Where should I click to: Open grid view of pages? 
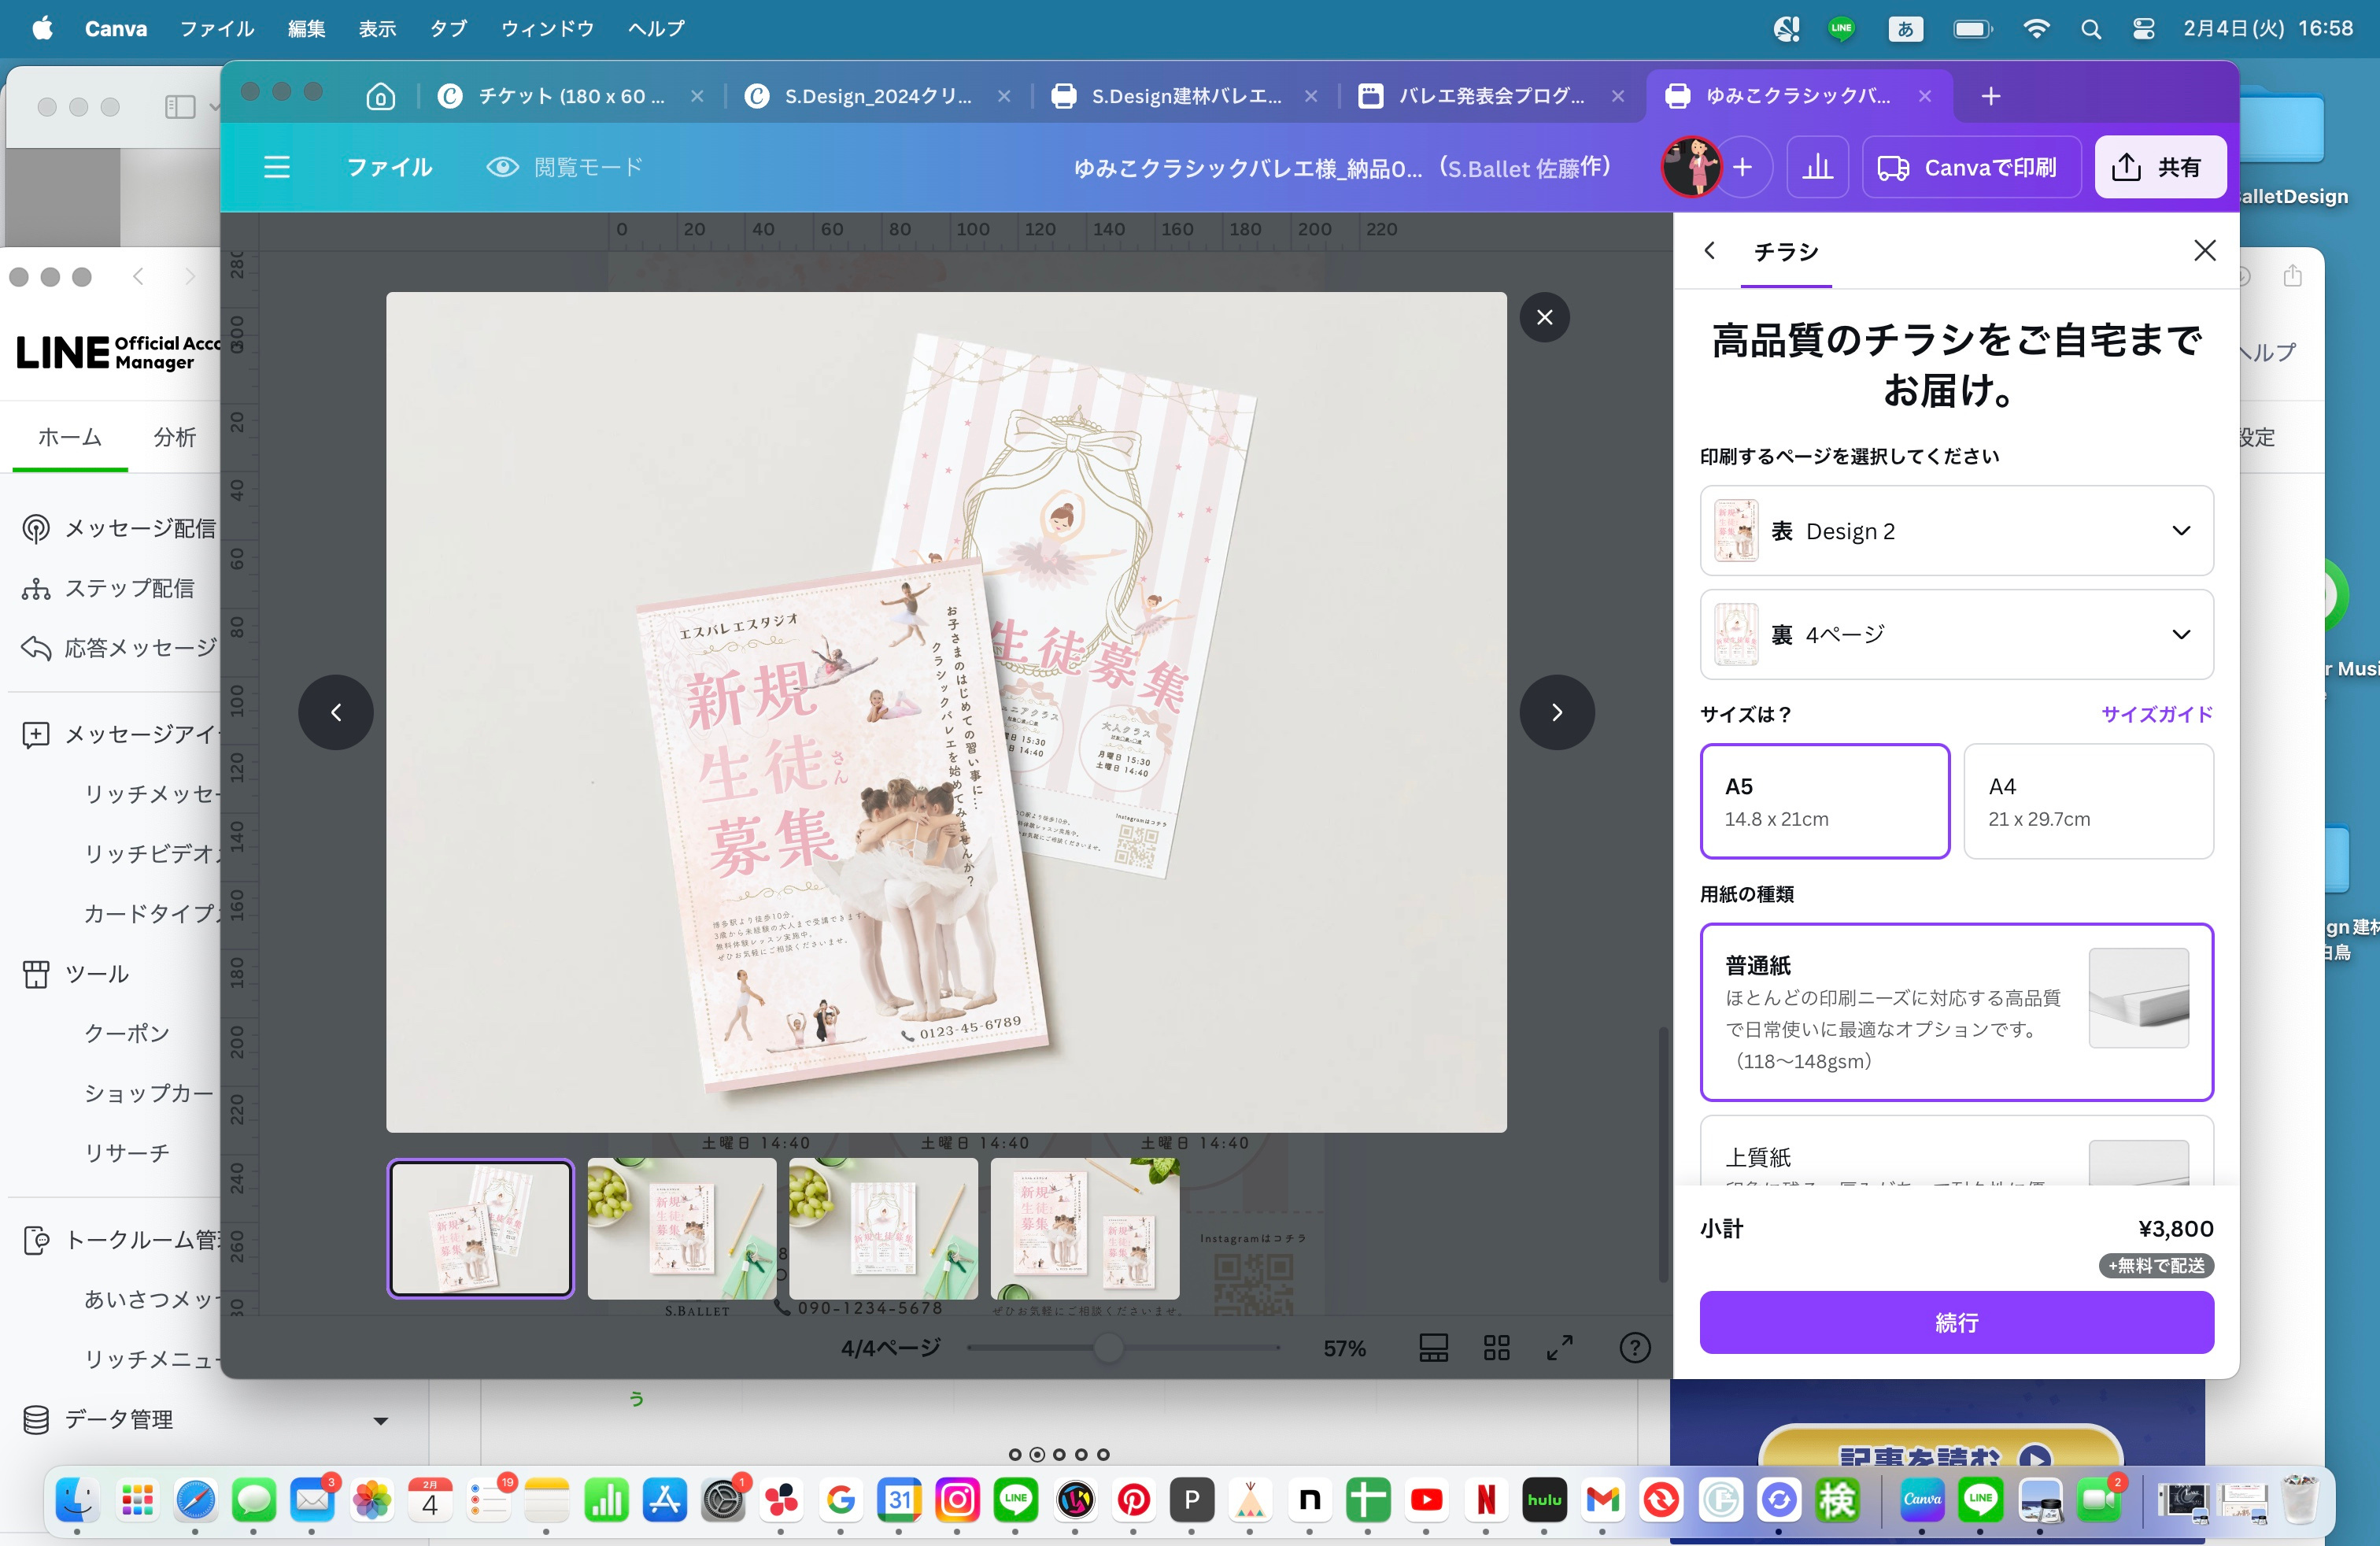pos(1496,1347)
